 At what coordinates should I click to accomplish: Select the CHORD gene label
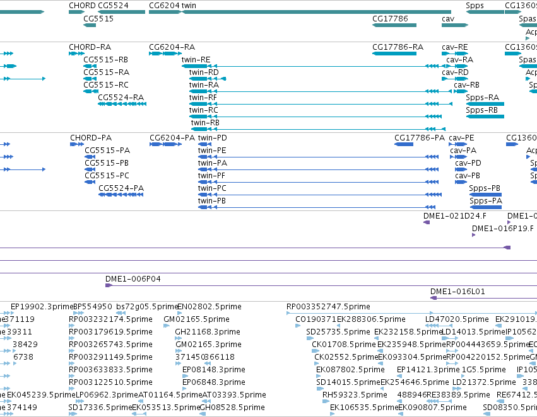(x=82, y=6)
